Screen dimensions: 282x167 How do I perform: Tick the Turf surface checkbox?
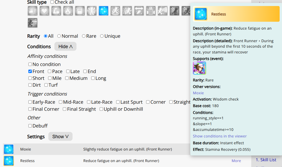coord(46,85)
